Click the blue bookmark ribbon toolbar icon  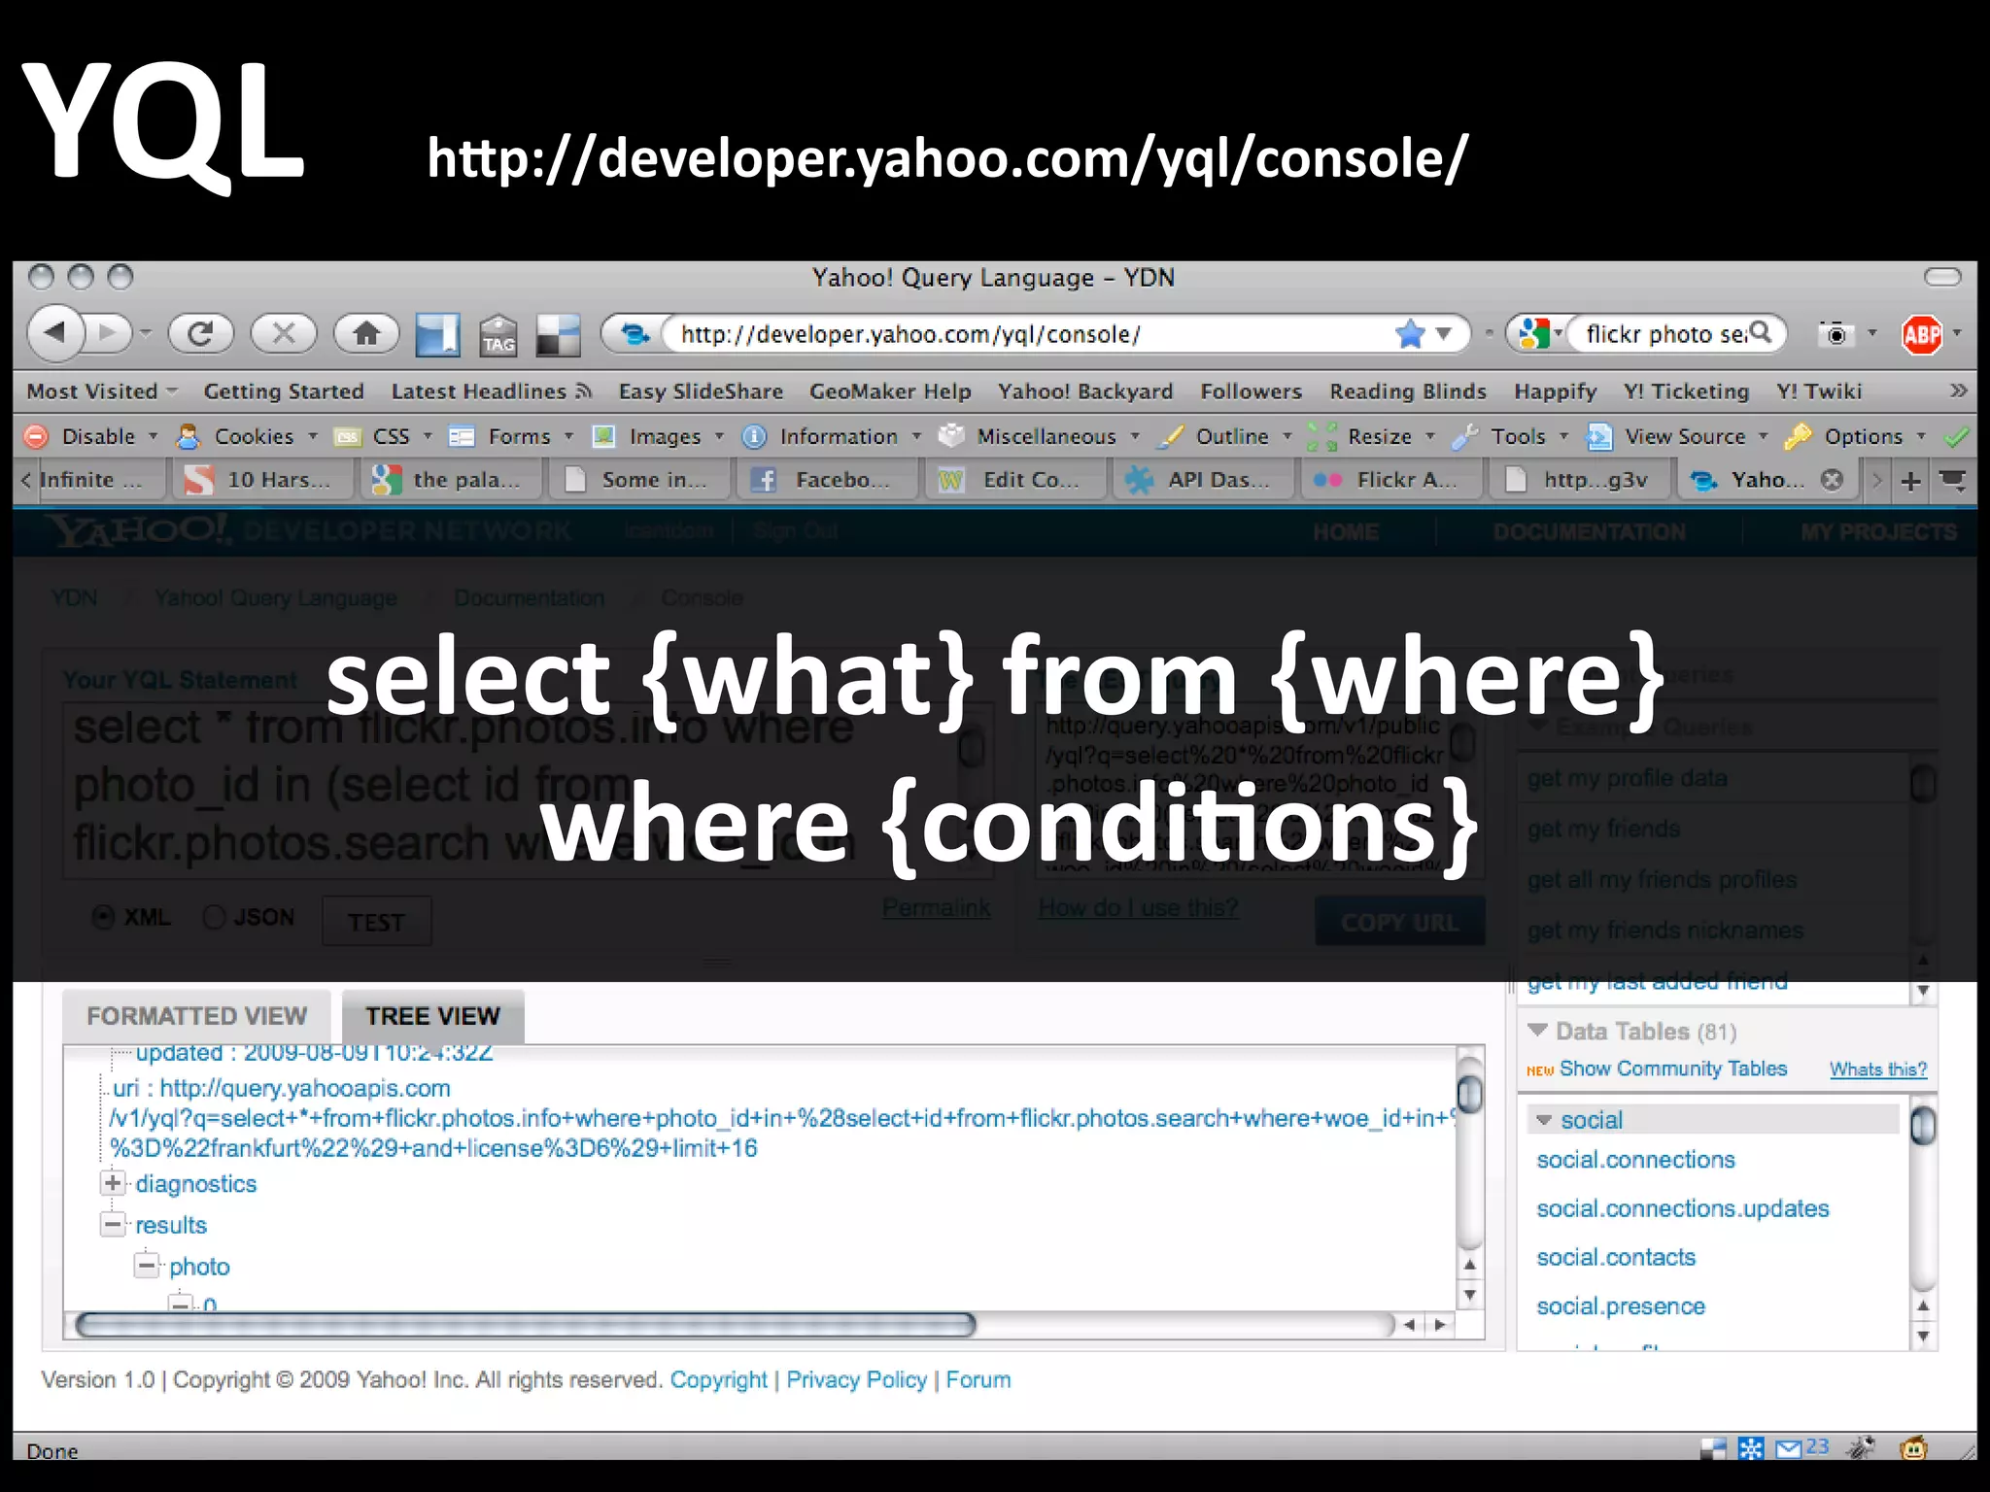[437, 335]
